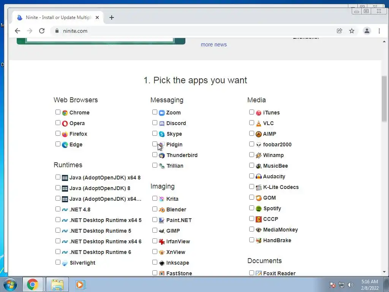Open File Explorer from the taskbar
389x292 pixels.
(57, 284)
